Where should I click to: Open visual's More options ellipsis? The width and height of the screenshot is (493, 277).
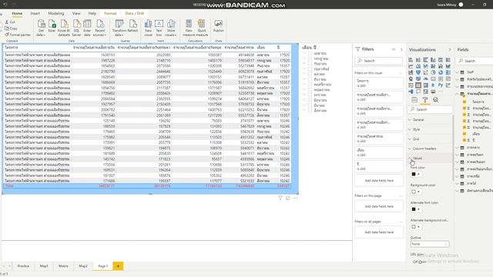(295, 199)
